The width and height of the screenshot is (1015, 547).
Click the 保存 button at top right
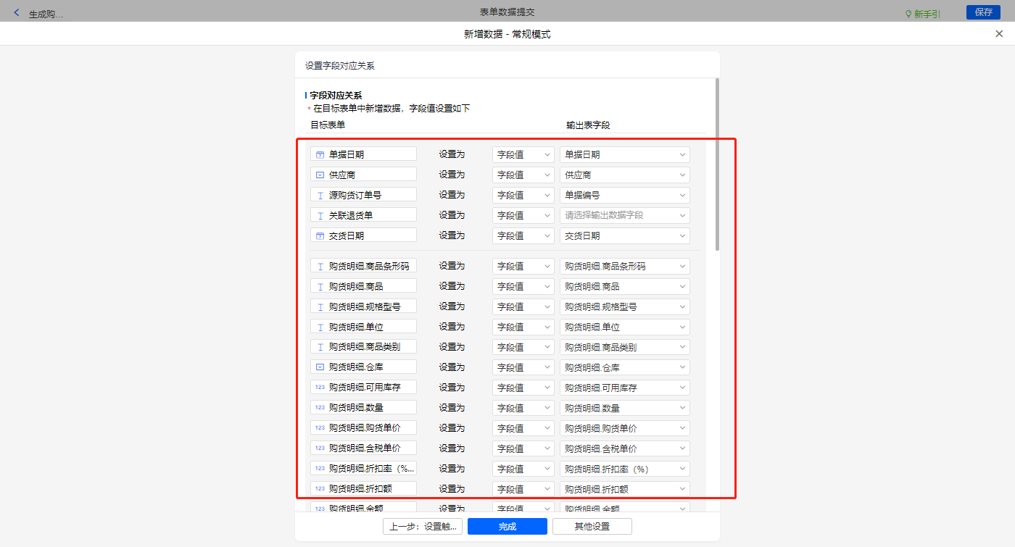[983, 12]
